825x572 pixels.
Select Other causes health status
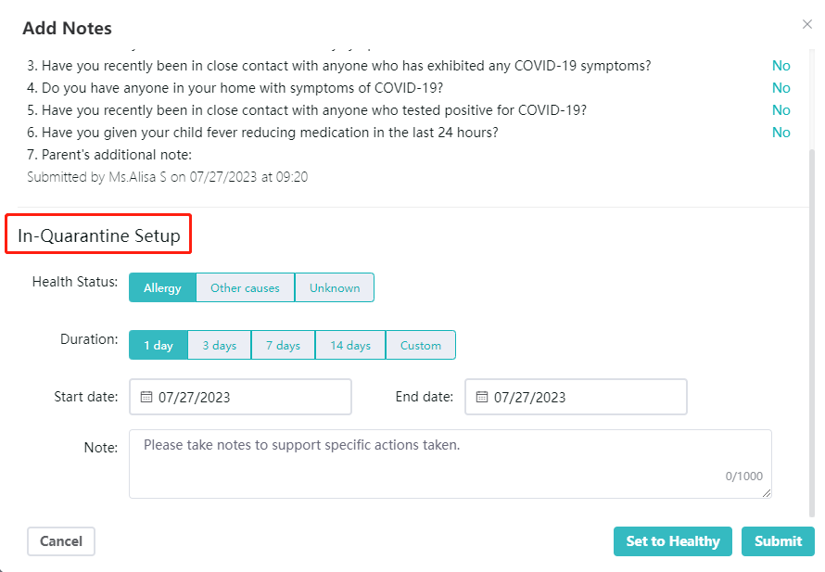246,287
